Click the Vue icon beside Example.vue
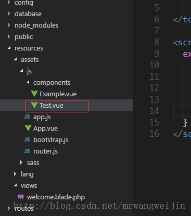 tap(34, 94)
